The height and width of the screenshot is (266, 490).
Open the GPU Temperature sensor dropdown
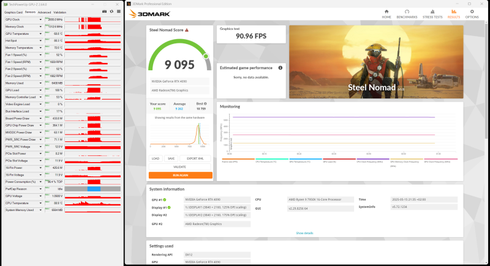point(40,34)
